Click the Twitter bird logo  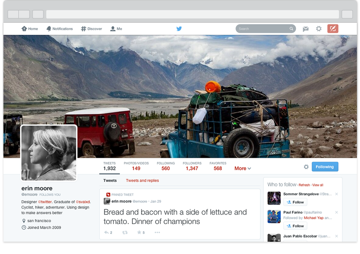[179, 29]
